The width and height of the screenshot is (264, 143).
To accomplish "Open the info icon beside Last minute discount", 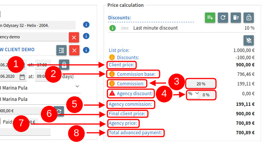I will click(x=112, y=28).
